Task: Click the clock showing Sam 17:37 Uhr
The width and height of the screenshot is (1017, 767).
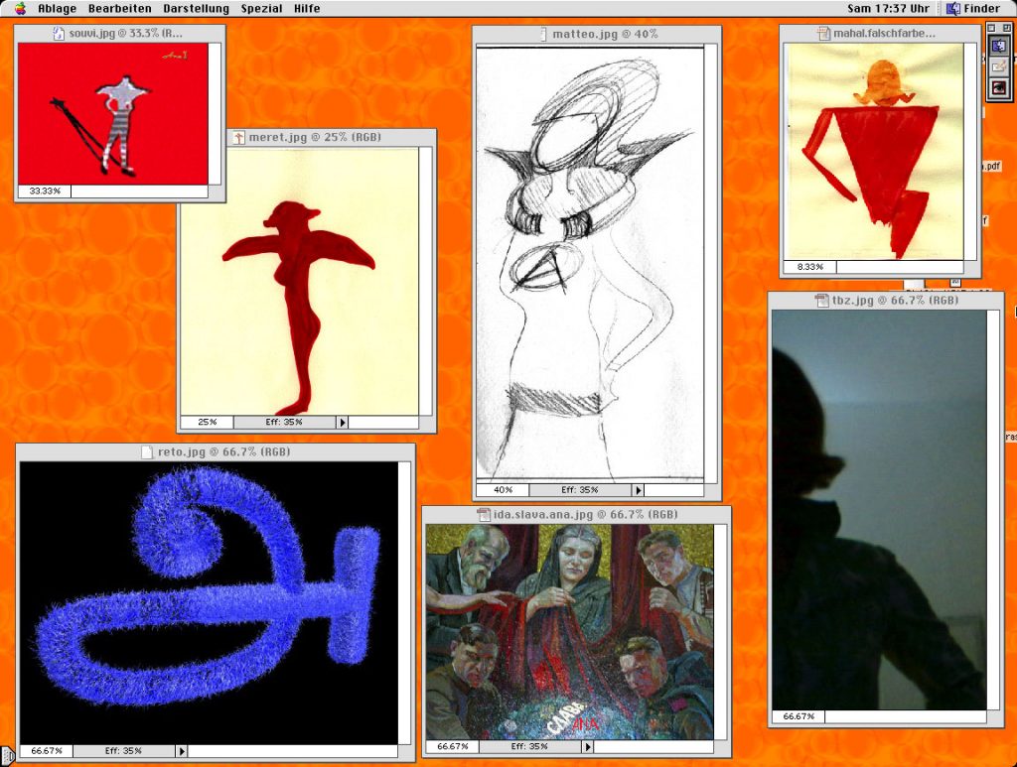Action: point(888,9)
